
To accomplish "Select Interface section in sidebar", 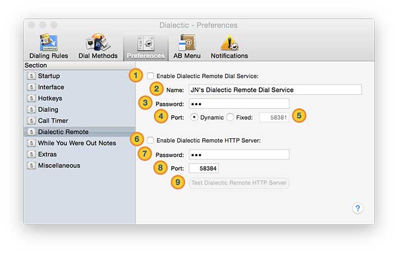I will [80, 87].
